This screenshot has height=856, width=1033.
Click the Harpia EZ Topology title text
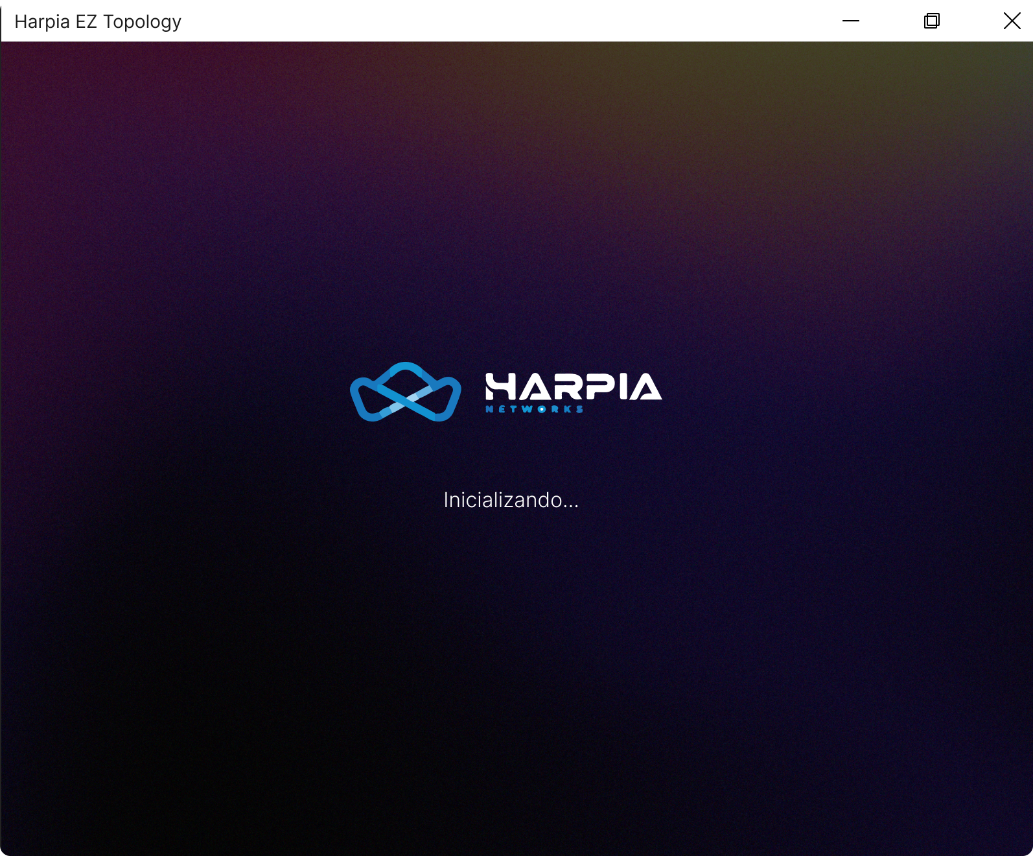coord(98,22)
